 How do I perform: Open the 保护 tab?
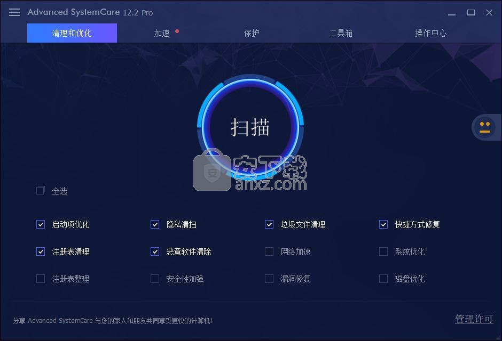(x=252, y=33)
